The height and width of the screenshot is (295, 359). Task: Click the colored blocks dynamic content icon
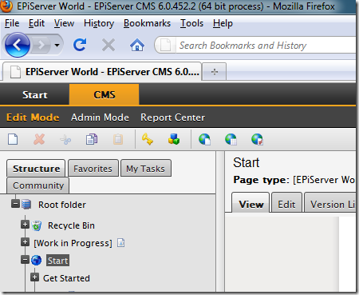coord(174,139)
